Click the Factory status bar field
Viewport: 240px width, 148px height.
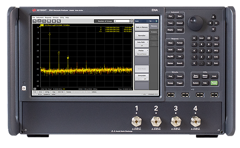[69, 92]
